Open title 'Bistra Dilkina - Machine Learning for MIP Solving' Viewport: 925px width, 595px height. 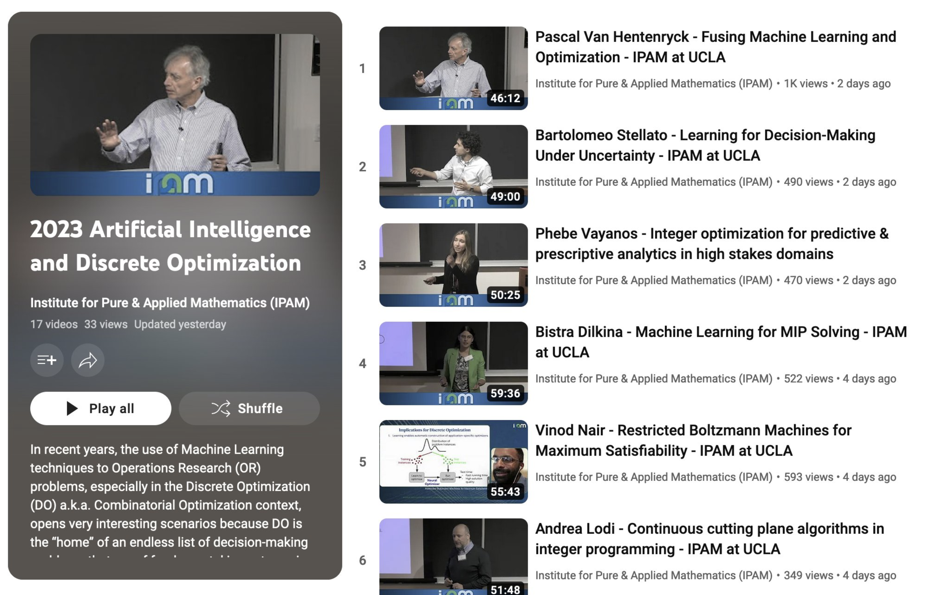(x=721, y=342)
